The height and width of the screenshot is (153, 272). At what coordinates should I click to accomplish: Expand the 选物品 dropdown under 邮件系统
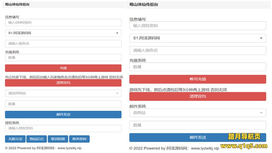click(x=197, y=113)
